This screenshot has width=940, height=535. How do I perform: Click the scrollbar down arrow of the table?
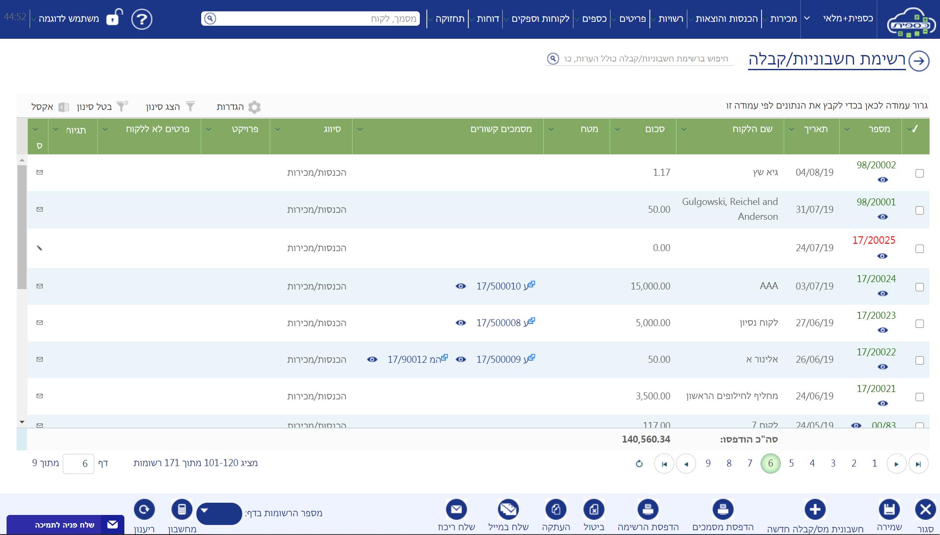22,422
